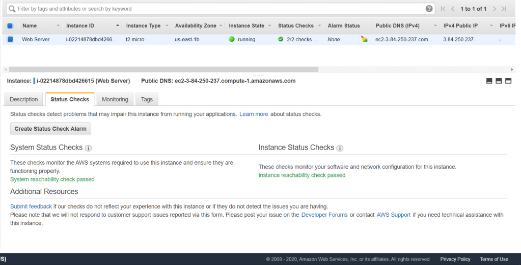Screen dimensions: 521x265
Task: Go to the last page of instances
Action: coord(504,9)
